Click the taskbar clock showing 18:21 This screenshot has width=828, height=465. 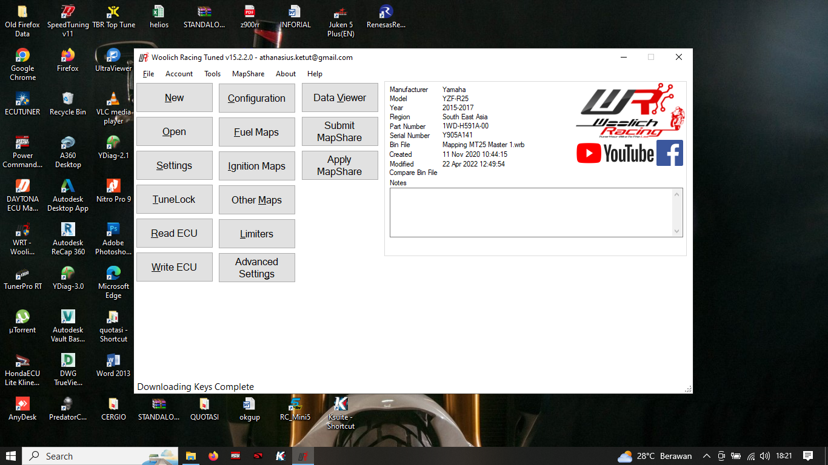784,456
